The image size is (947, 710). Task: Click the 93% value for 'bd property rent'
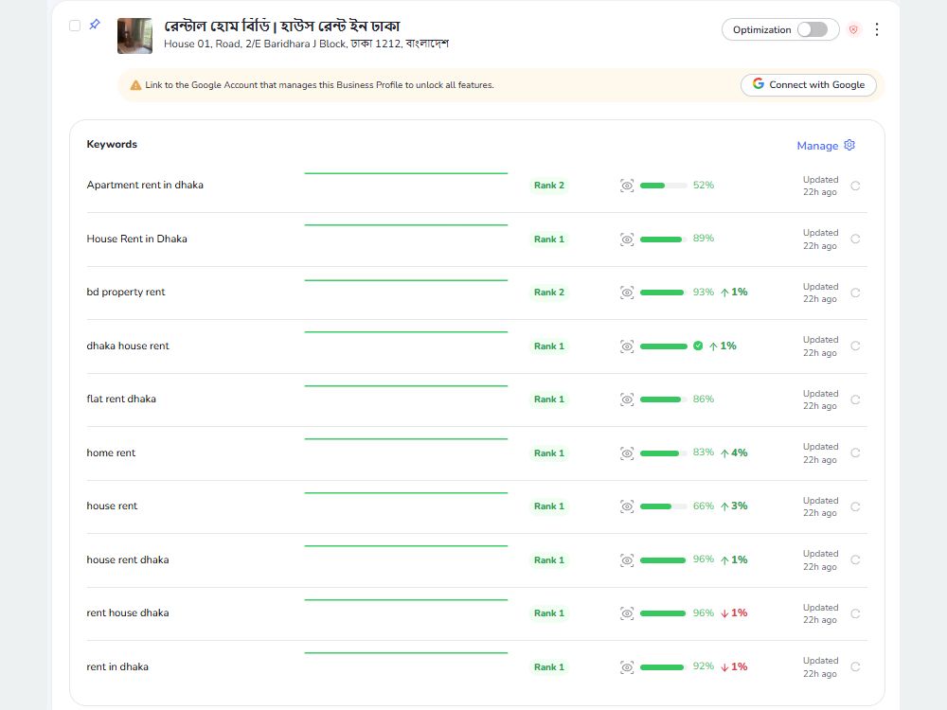click(703, 293)
